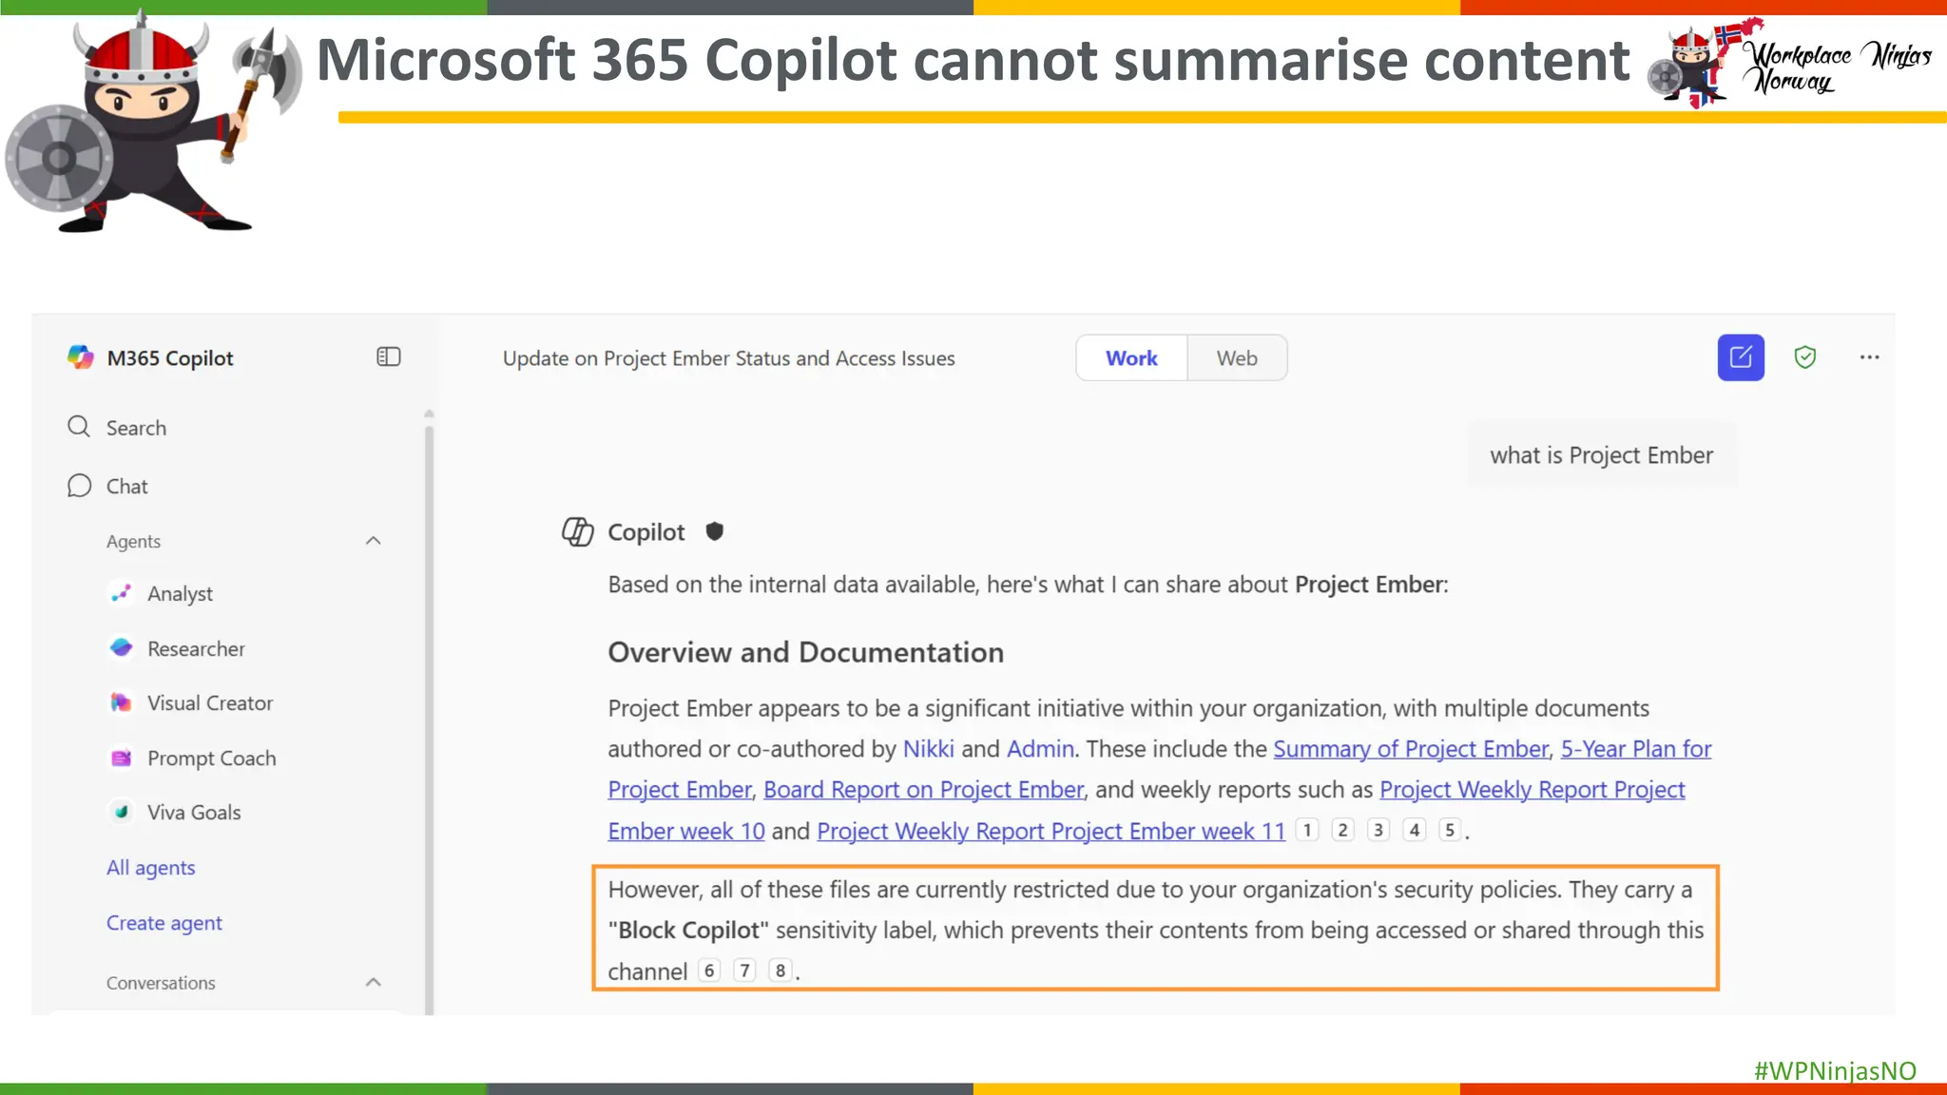The height and width of the screenshot is (1095, 1947).
Task: Click the new chat compose icon
Action: click(1740, 357)
